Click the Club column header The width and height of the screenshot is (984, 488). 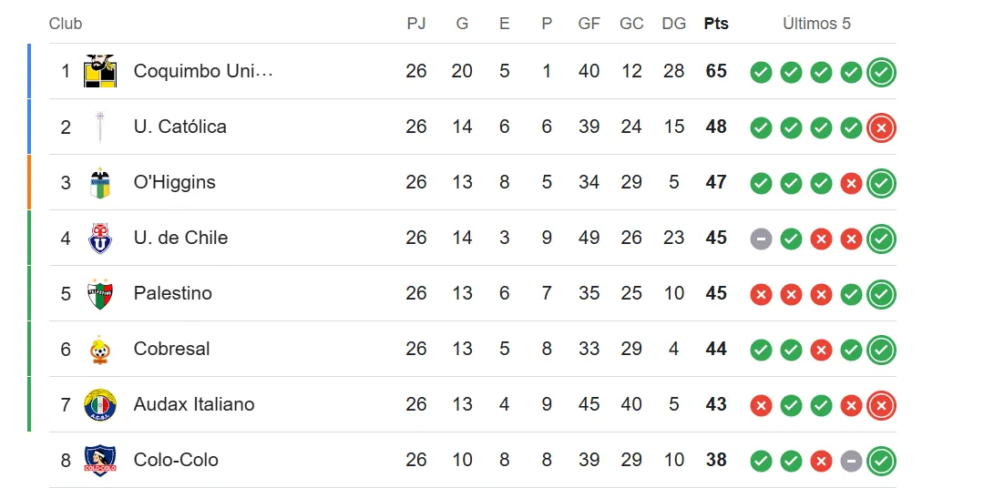66,24
